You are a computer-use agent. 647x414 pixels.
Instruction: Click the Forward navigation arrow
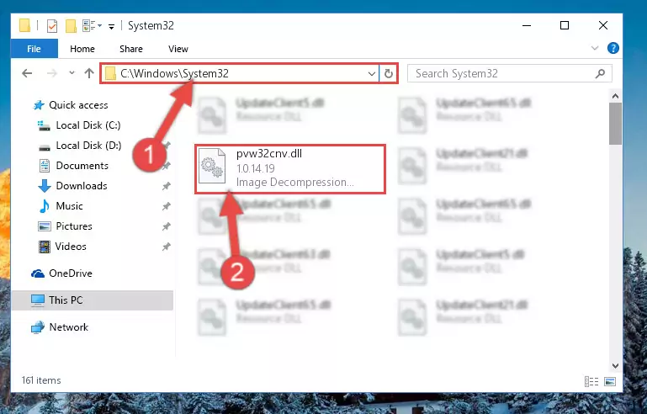click(52, 73)
